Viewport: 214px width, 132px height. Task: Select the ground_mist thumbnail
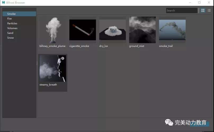coord(142,30)
